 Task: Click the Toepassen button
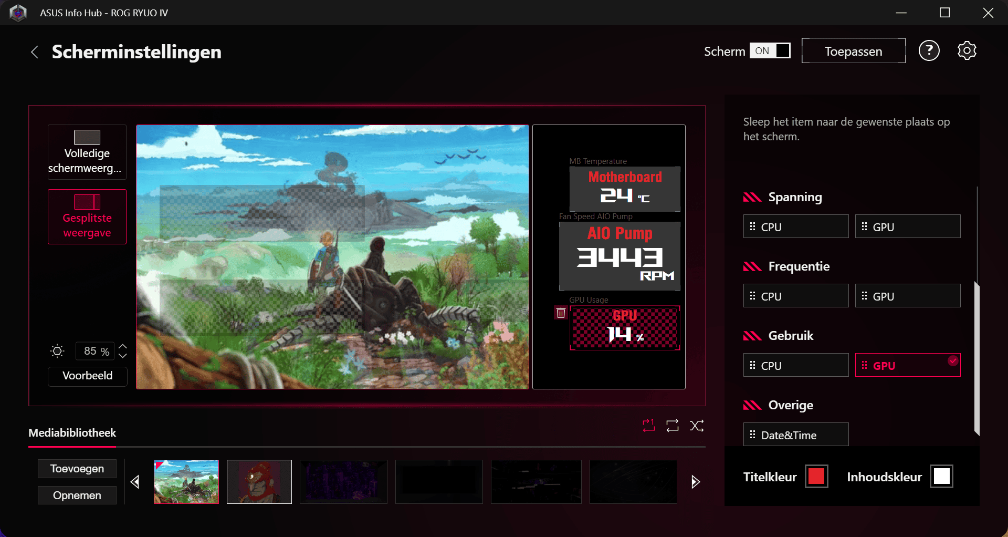pyautogui.click(x=853, y=51)
